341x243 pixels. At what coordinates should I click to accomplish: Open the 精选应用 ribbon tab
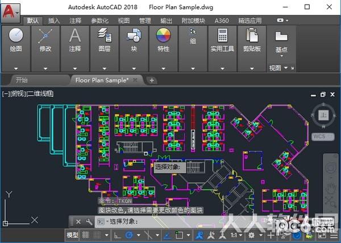[250, 20]
